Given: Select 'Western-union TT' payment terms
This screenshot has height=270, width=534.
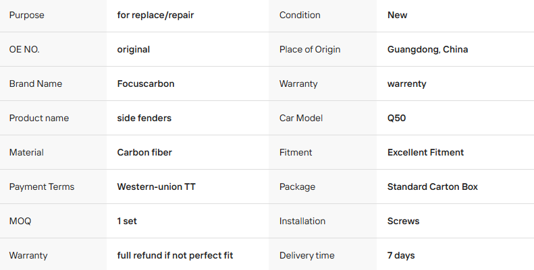Looking at the screenshot, I should 156,187.
